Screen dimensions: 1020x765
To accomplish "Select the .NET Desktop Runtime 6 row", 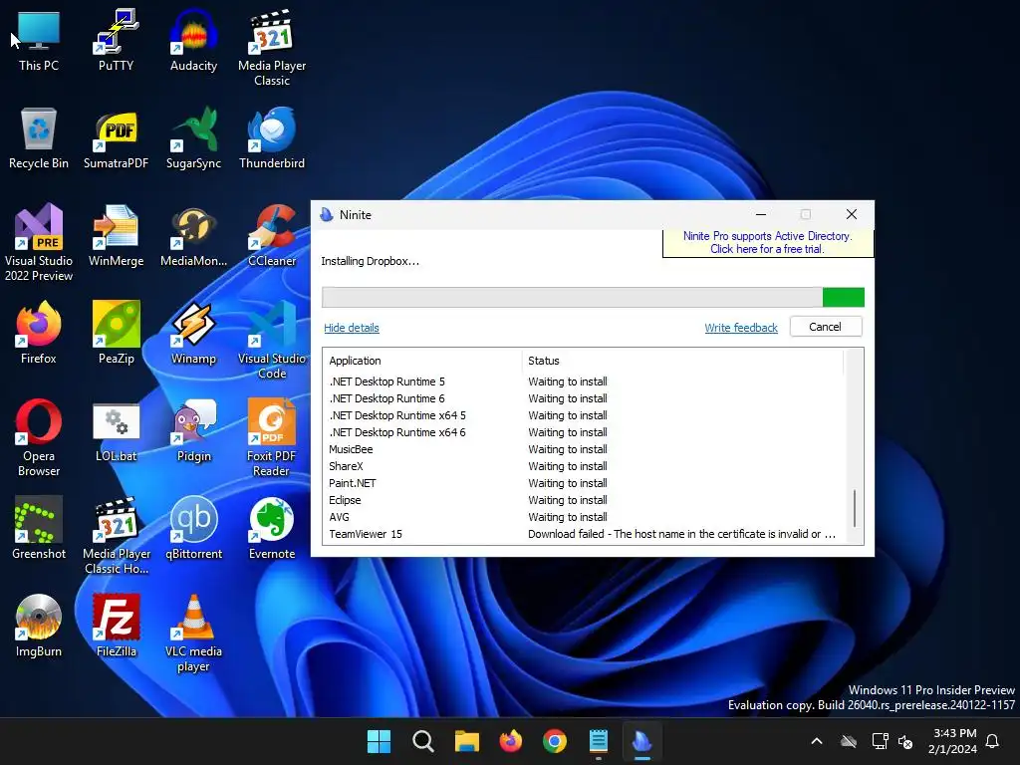I will (x=584, y=398).
